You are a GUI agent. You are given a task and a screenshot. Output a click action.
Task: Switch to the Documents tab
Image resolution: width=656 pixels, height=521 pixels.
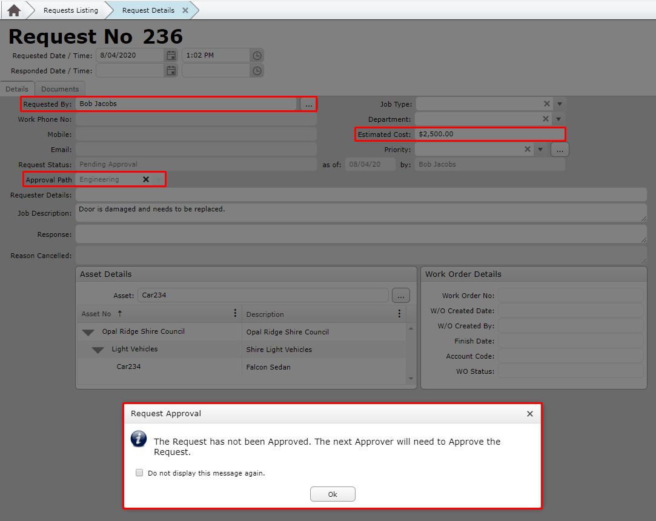click(60, 88)
